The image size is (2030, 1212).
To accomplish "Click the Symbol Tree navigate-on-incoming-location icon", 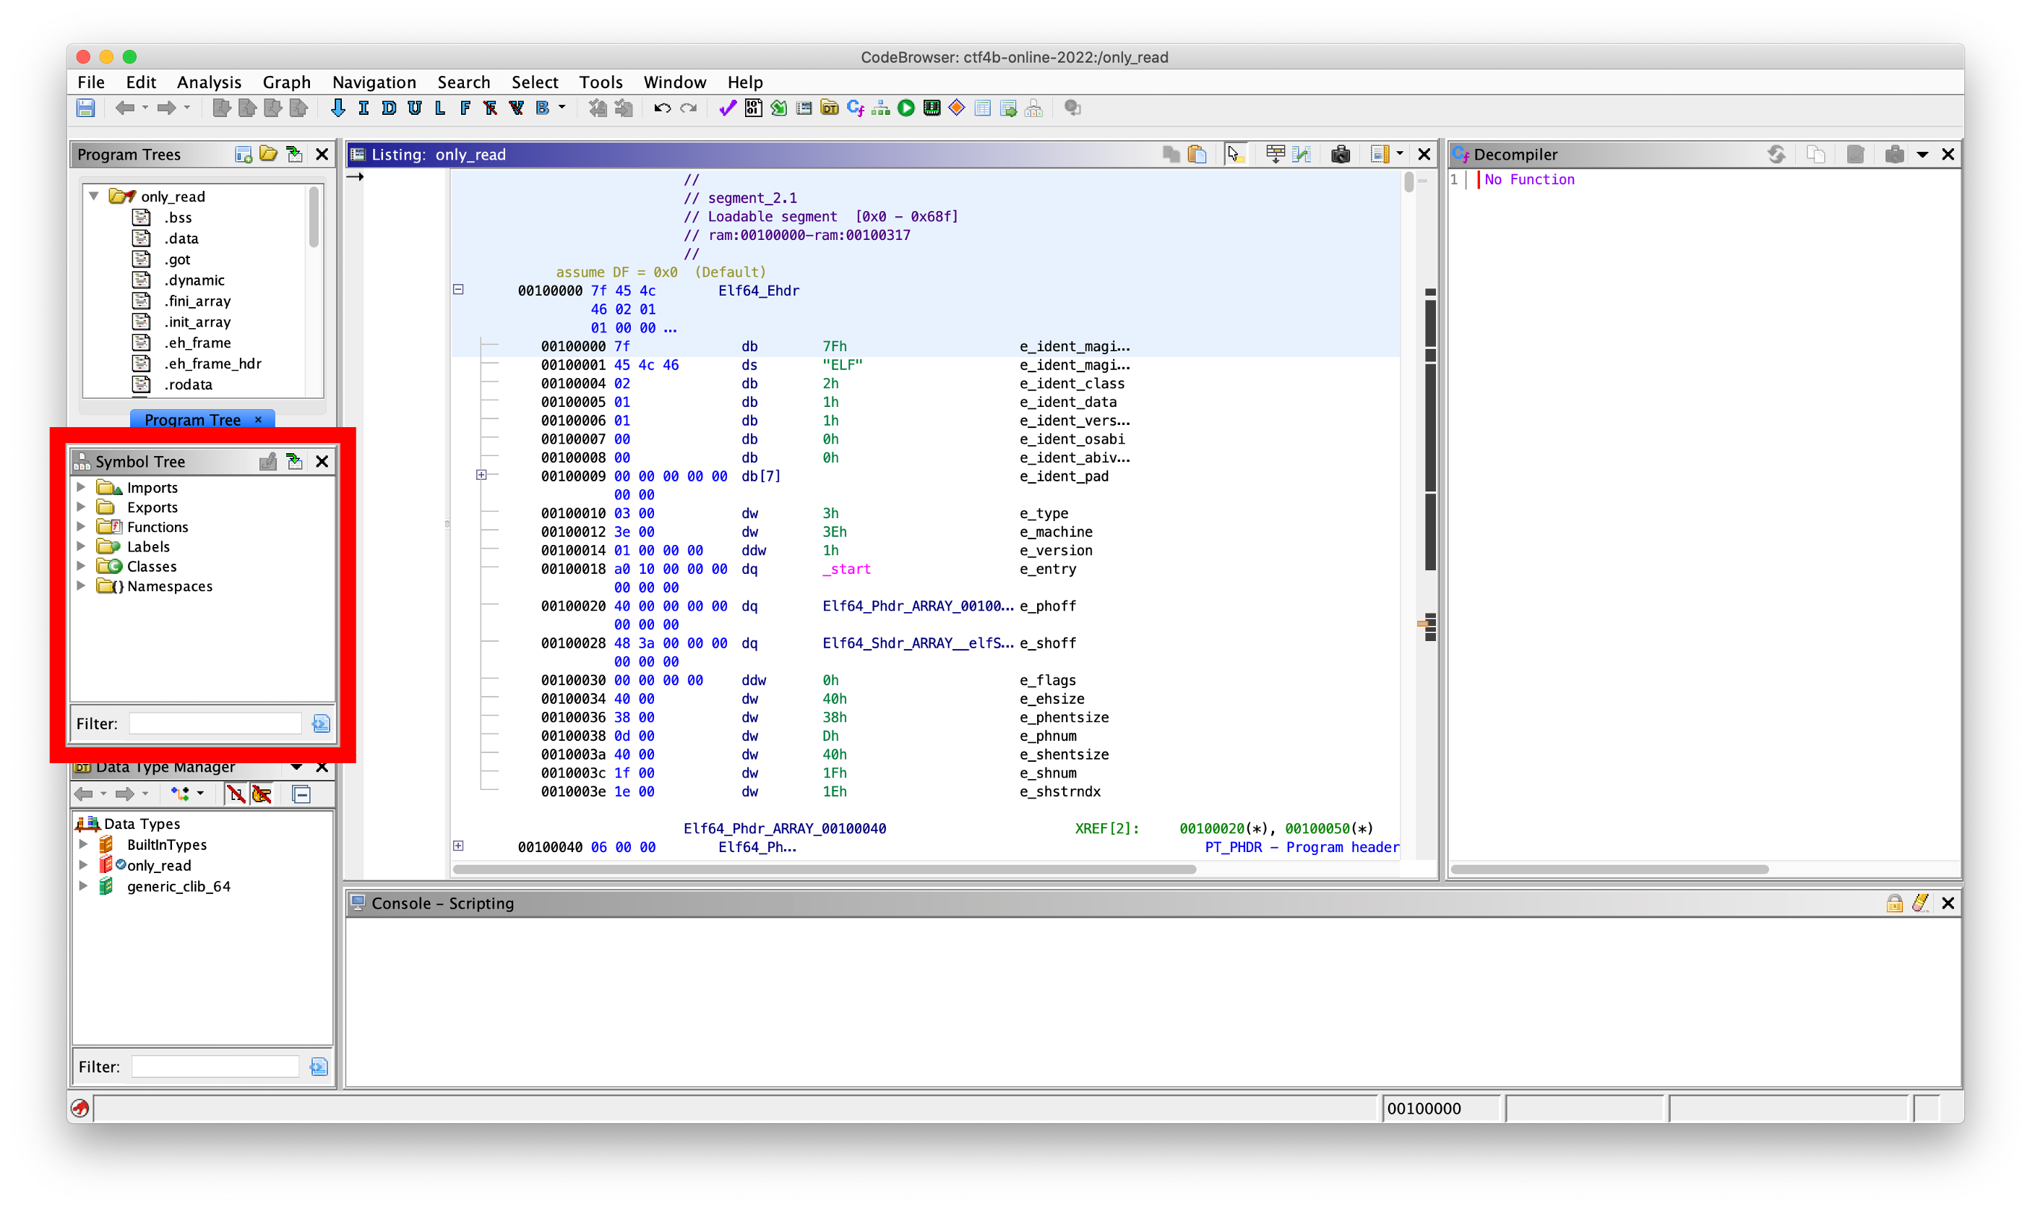I will (x=295, y=461).
